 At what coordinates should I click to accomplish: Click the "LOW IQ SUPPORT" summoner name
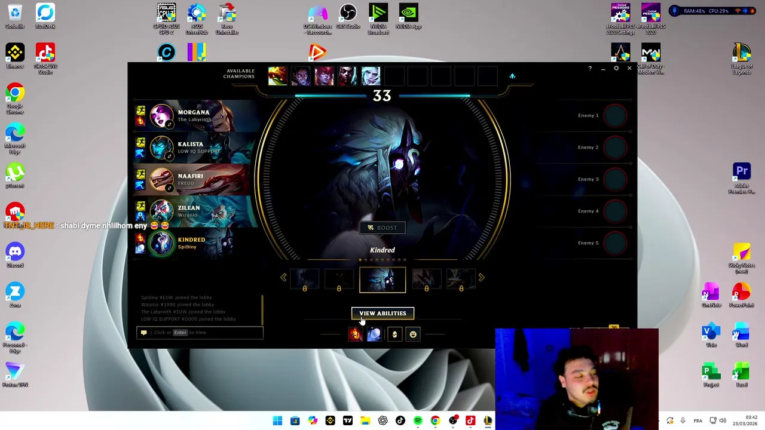[198, 152]
